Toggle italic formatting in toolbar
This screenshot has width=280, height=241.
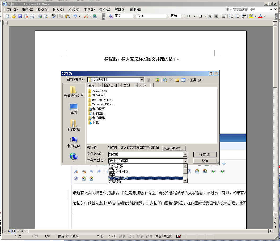coord(194,16)
